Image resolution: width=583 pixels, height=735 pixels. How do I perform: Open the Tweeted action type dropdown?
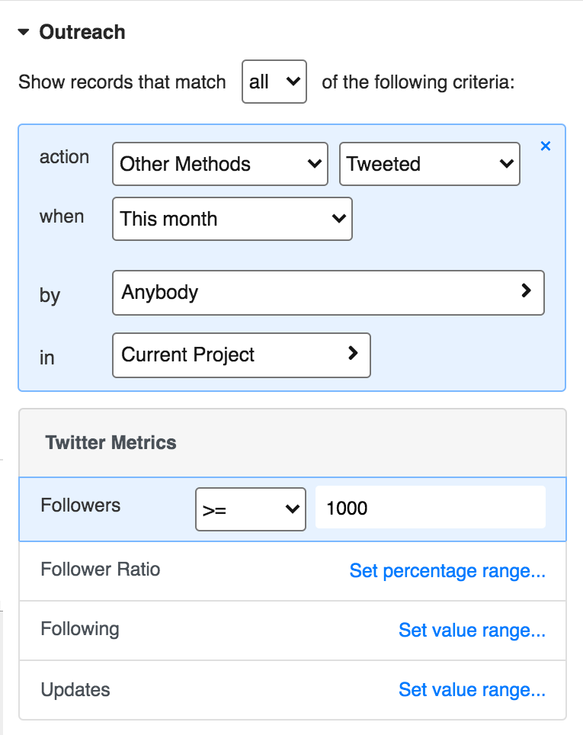(x=429, y=164)
